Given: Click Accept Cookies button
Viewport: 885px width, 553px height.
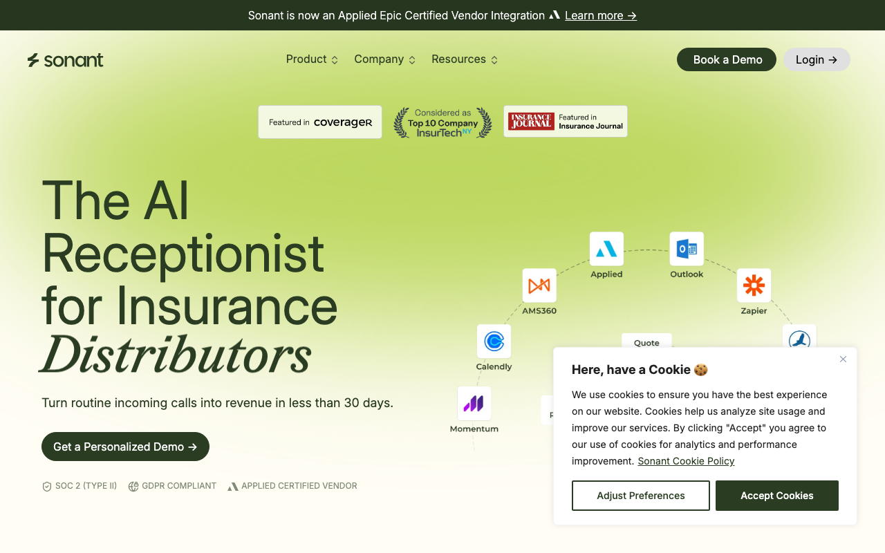Looking at the screenshot, I should [x=777, y=496].
